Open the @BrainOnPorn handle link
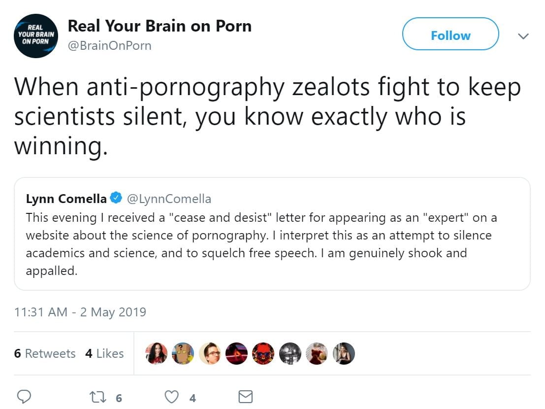Viewport: 545px width, 409px height. point(109,46)
